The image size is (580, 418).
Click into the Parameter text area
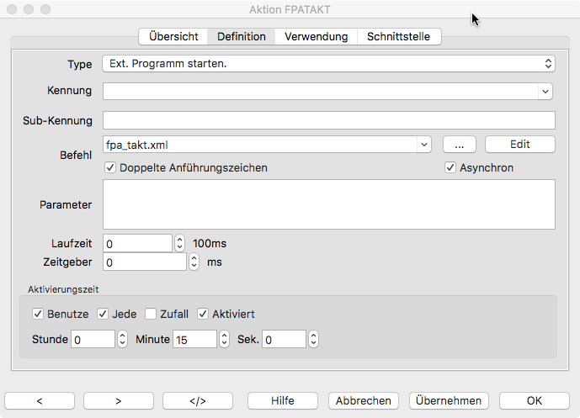coord(328,204)
